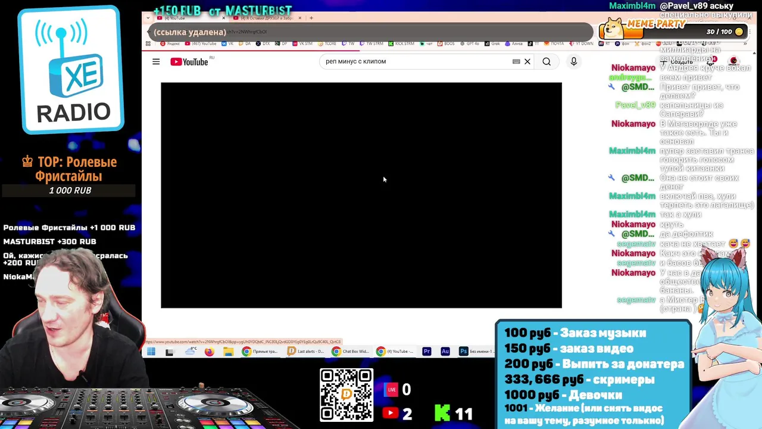
Task: Open Photoshop 'Без имени-1' from the taskbar
Action: coord(476,352)
